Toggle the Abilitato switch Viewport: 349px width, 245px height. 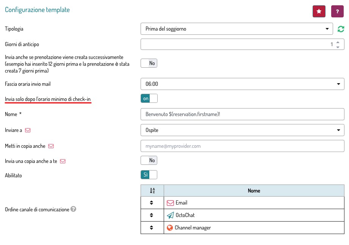pyautogui.click(x=149, y=175)
